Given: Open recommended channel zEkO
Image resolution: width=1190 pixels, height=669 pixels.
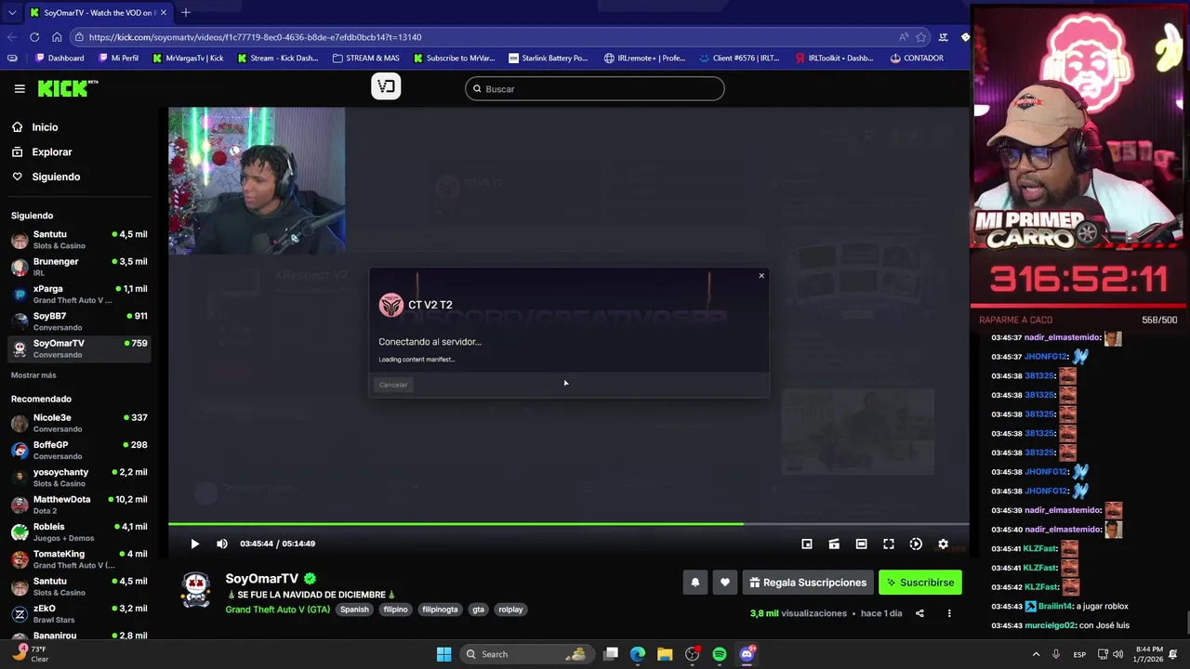Looking at the screenshot, I should coord(80,613).
